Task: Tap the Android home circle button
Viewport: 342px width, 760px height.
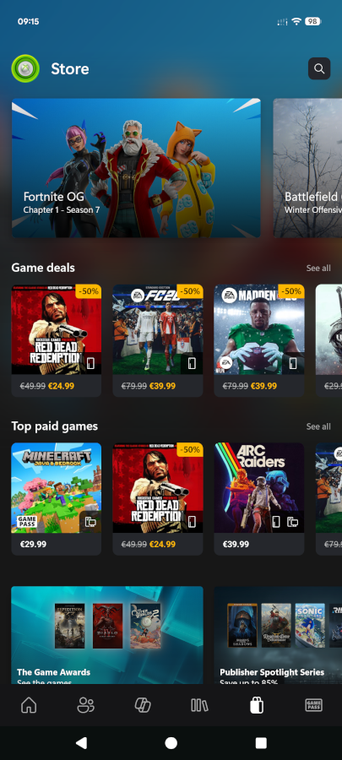Action: [x=171, y=743]
